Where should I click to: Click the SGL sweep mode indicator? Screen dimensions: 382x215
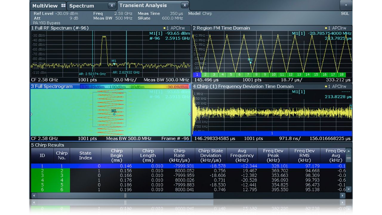click(345, 13)
